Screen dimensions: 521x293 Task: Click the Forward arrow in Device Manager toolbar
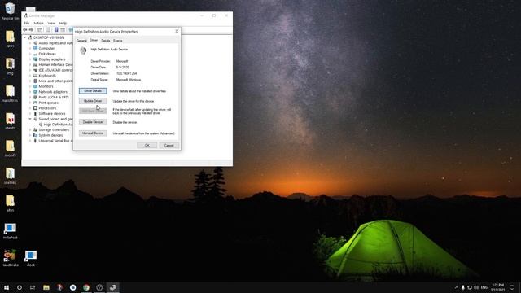[31, 30]
